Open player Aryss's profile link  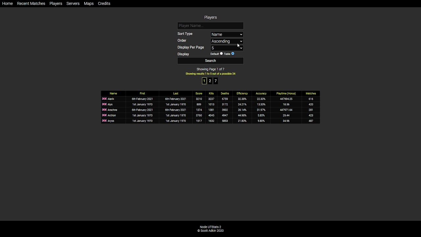tap(111, 121)
